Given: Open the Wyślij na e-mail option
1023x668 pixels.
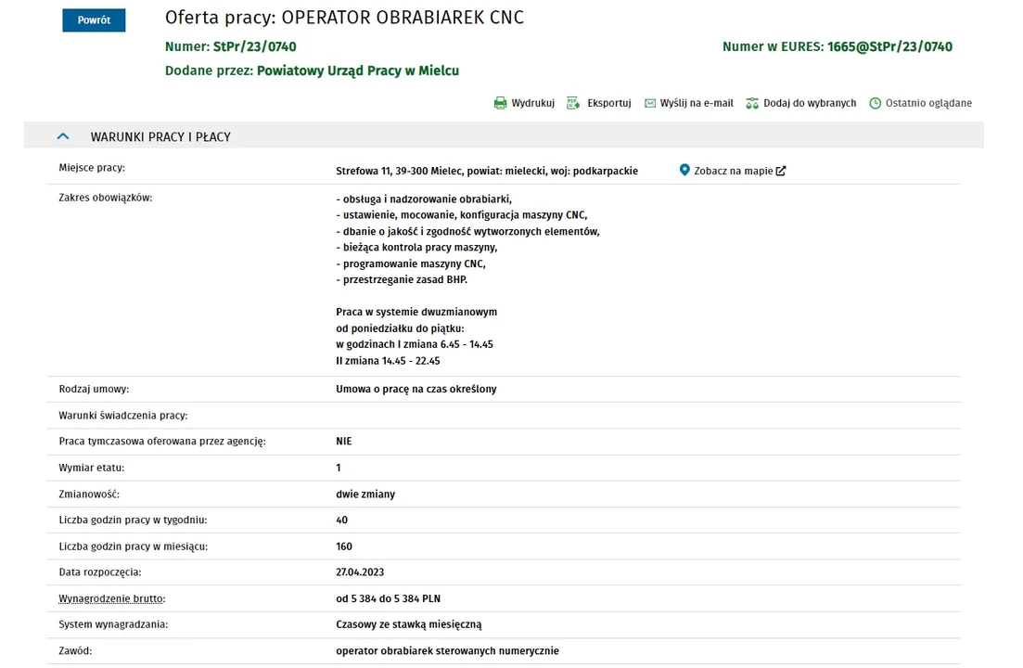Looking at the screenshot, I should click(697, 103).
